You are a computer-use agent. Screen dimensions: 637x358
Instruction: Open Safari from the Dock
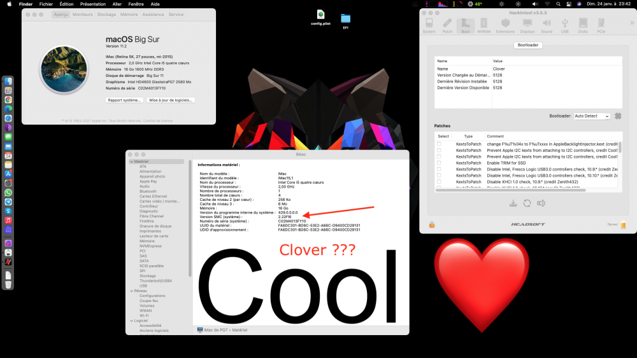[x=8, y=118]
